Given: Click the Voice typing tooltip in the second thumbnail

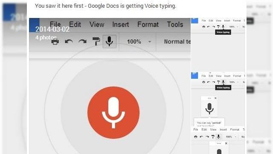Looking at the screenshot, I should [223, 88].
